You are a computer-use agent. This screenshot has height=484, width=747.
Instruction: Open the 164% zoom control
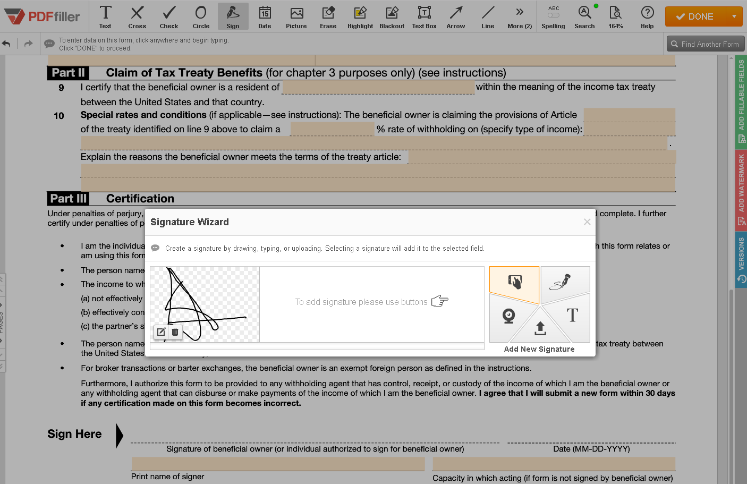(x=615, y=16)
